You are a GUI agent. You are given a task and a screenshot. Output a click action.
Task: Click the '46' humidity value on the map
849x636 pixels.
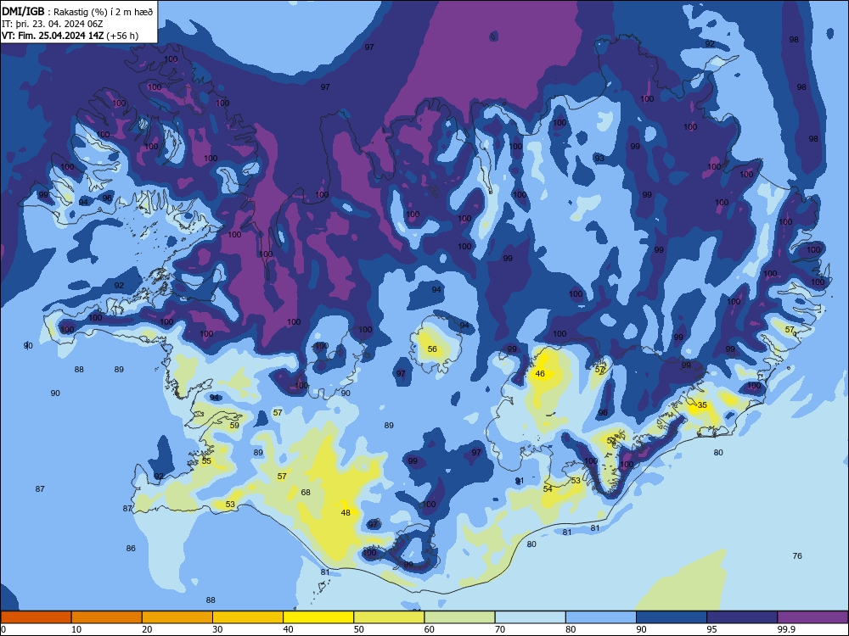tap(540, 374)
